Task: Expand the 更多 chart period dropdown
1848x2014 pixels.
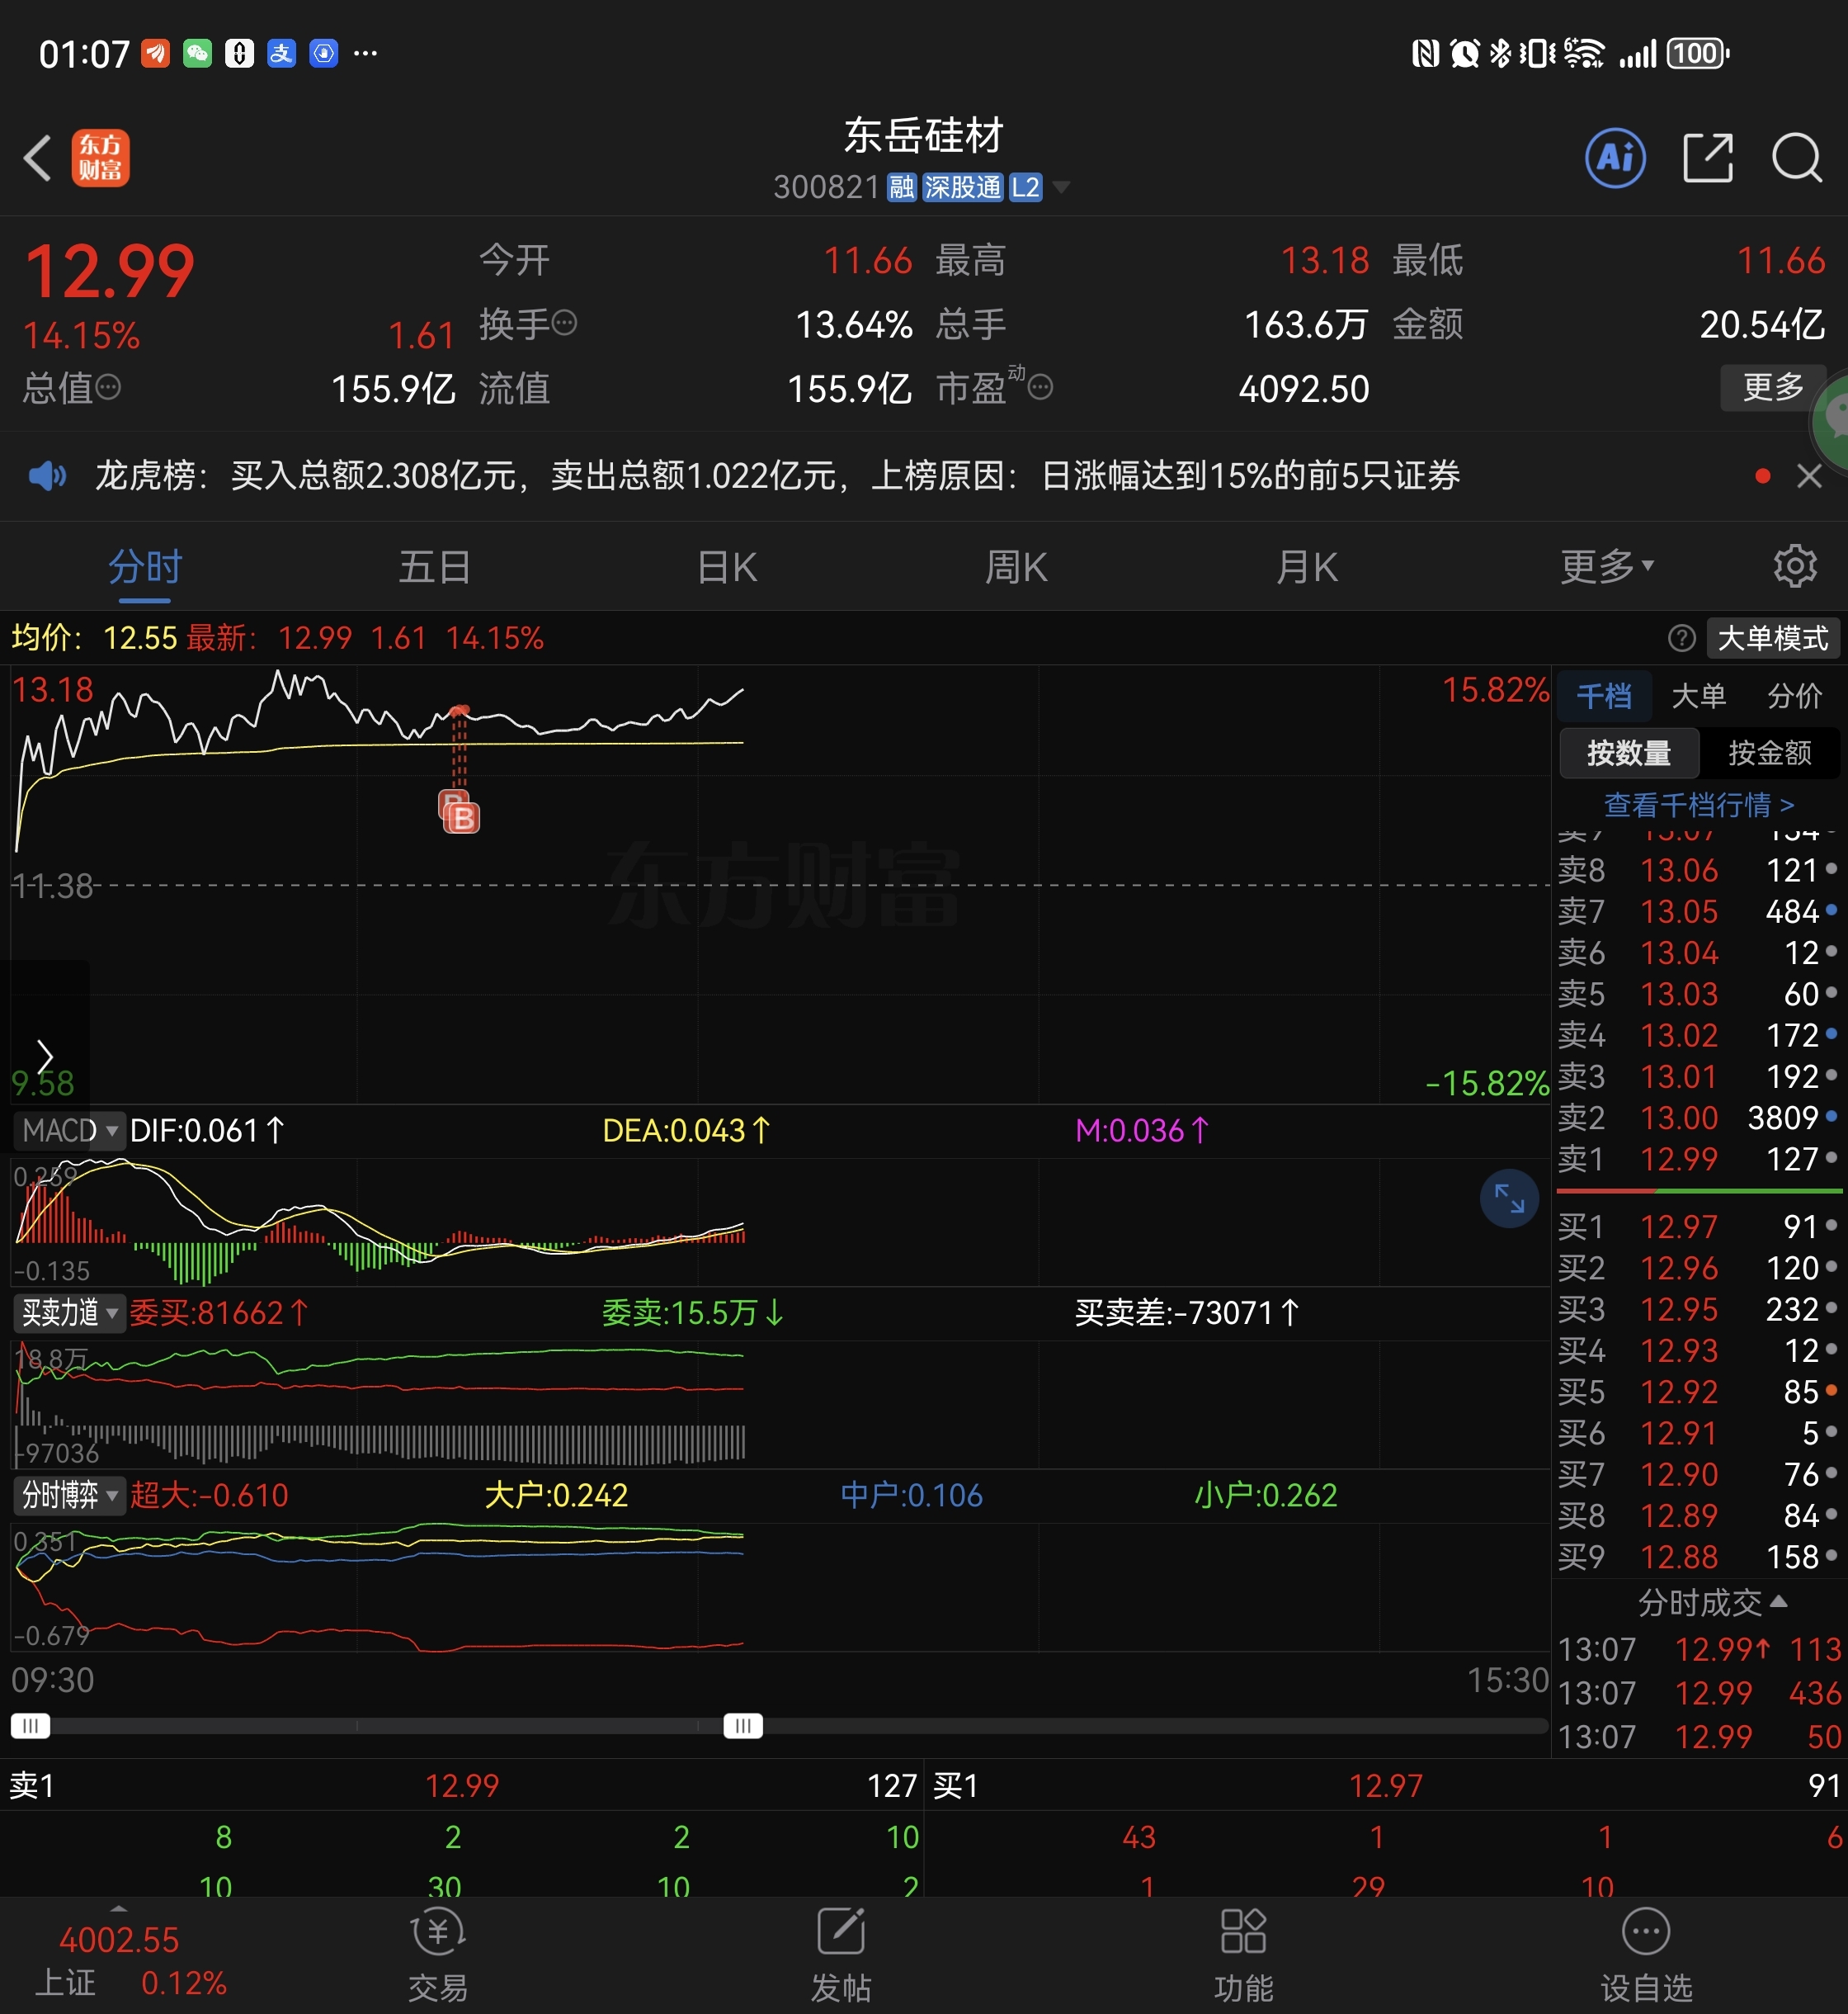Action: pos(1606,567)
